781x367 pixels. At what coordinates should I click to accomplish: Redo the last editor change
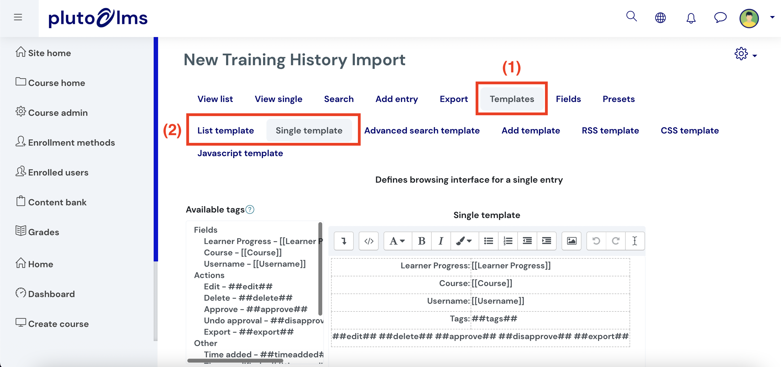coord(616,241)
